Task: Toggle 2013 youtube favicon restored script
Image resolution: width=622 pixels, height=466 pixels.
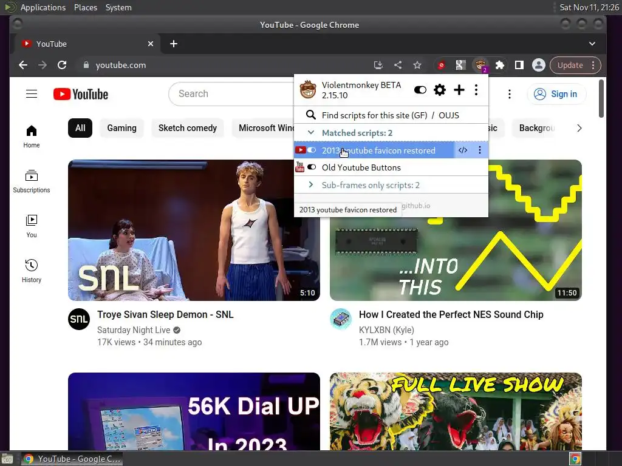Action: [312, 150]
